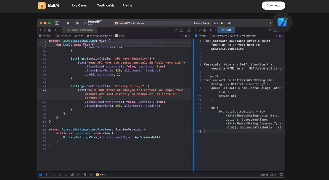
Task: Click the git branch icon beside NotesGPT main
Action: (85, 23)
